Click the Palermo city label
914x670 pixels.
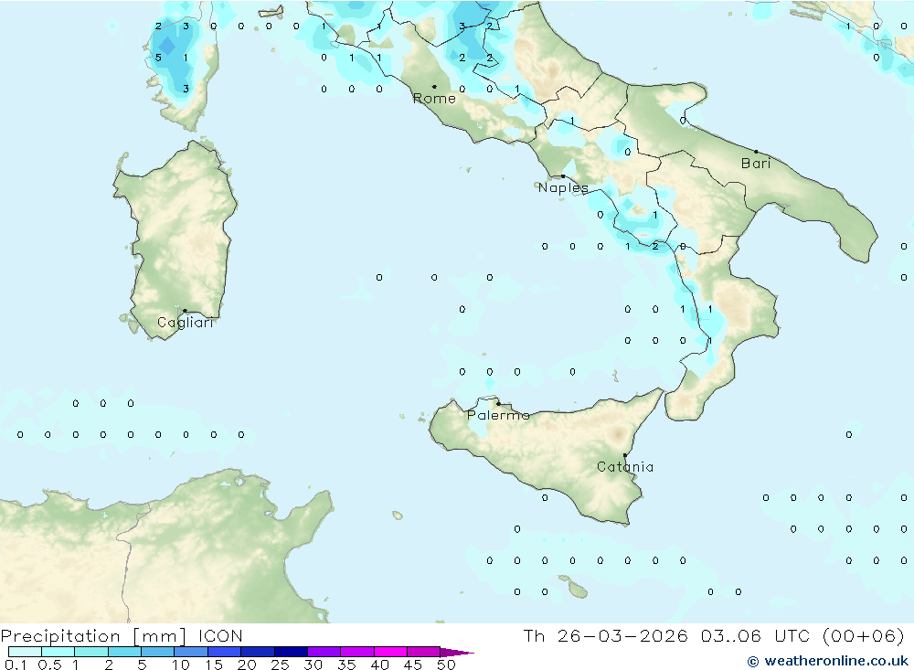(498, 415)
